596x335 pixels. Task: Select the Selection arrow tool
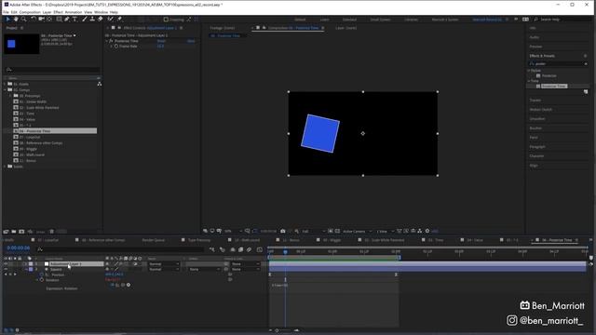8,19
